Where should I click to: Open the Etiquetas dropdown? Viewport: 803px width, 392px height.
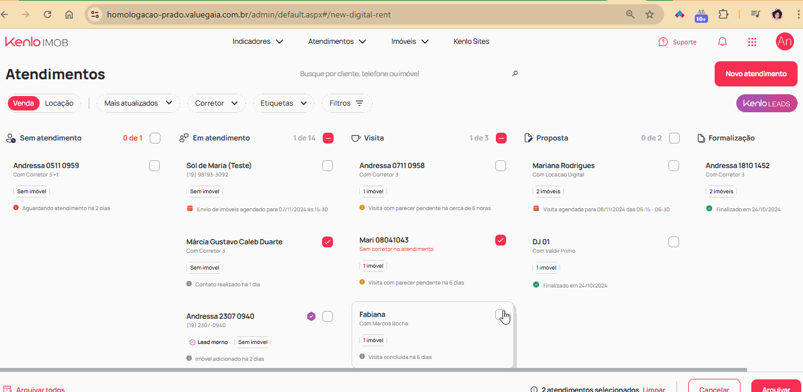pyautogui.click(x=284, y=103)
